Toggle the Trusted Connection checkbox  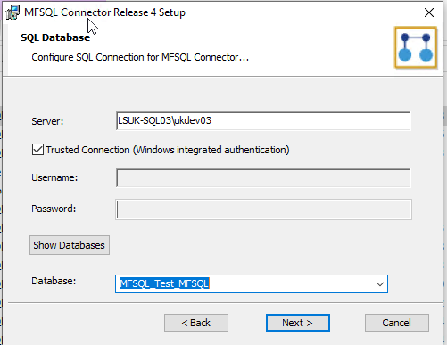click(37, 150)
